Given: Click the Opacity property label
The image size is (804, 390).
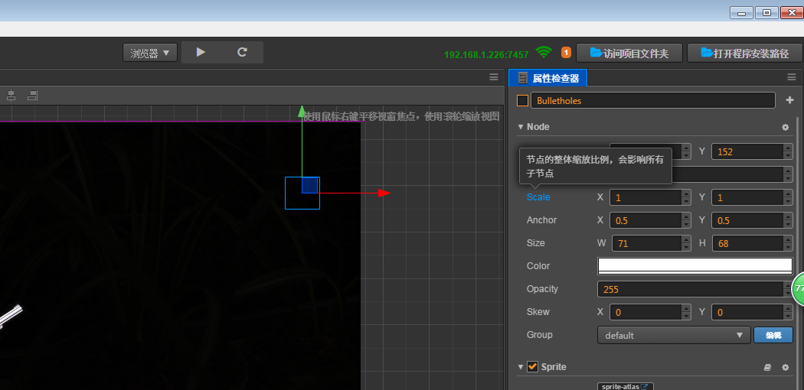Looking at the screenshot, I should (x=542, y=289).
